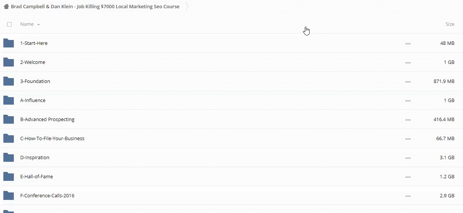Open more options for B-Advanced Prospecting
The height and width of the screenshot is (213, 463).
click(408, 120)
